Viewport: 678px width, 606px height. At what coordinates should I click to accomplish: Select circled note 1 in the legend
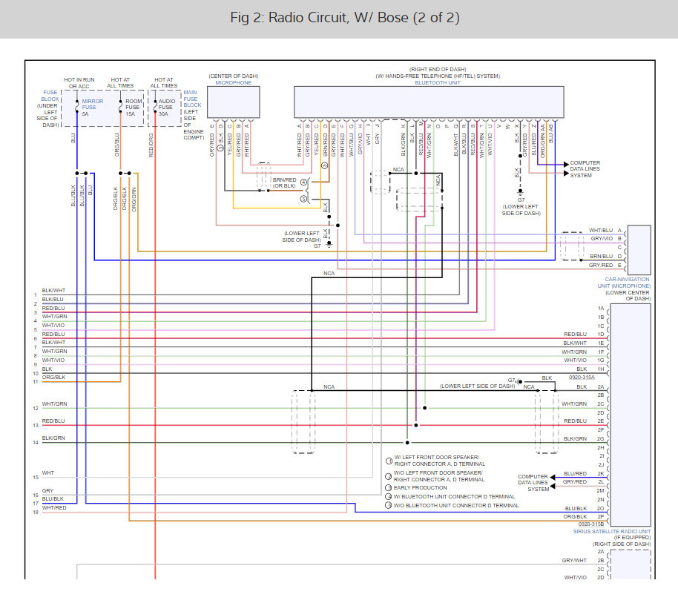point(388,460)
